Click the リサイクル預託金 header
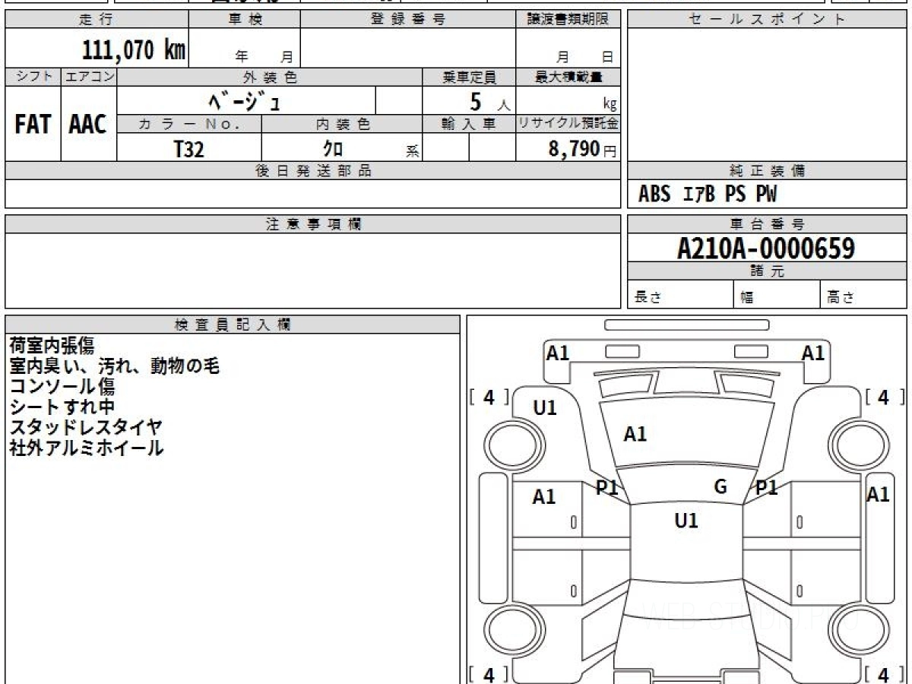912x684 pixels. (x=568, y=125)
